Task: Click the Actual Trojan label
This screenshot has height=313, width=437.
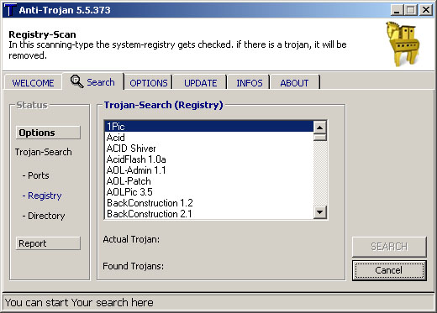Action: [131, 239]
